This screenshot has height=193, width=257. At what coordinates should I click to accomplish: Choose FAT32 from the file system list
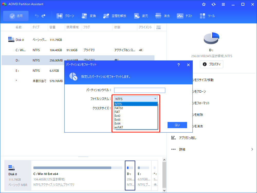[x=136, y=108]
